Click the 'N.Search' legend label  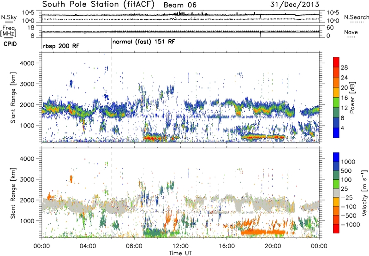(x=356, y=17)
